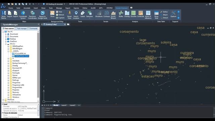This screenshot has height=121, width=215.
Task: Click the Undo quick-access icon
Action: pyautogui.click(x=33, y=4)
